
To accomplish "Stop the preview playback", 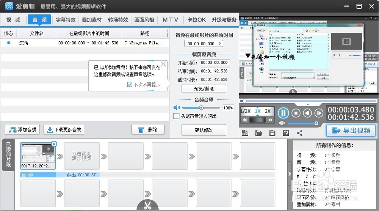I will (x=296, y=113).
